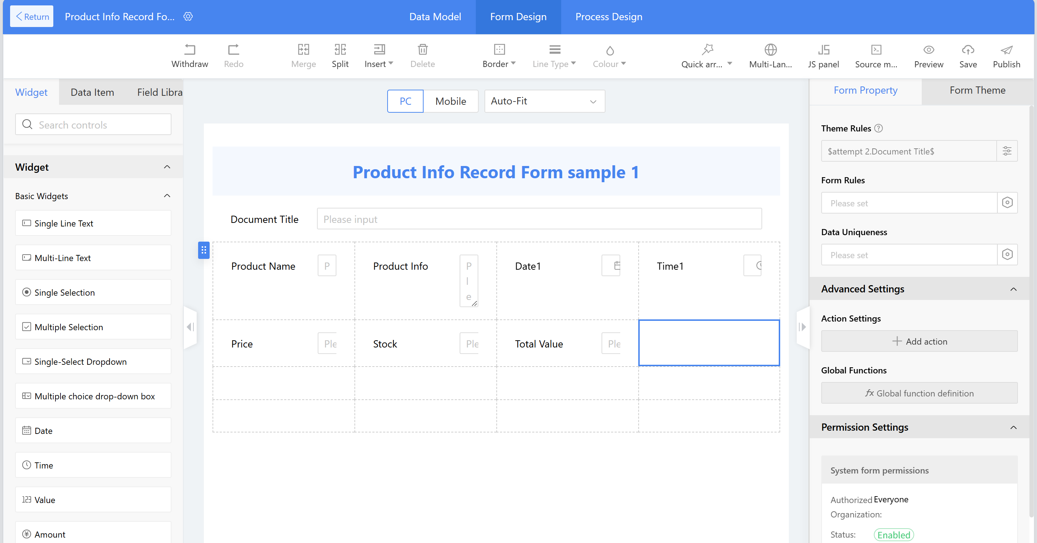Switch the canvas to Mobile view

450,101
